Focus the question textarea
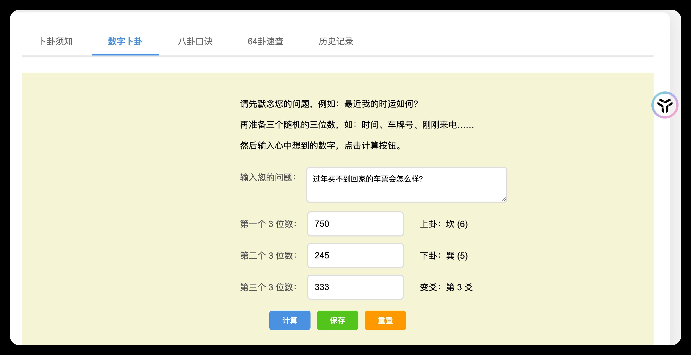The image size is (691, 355). 407,185
